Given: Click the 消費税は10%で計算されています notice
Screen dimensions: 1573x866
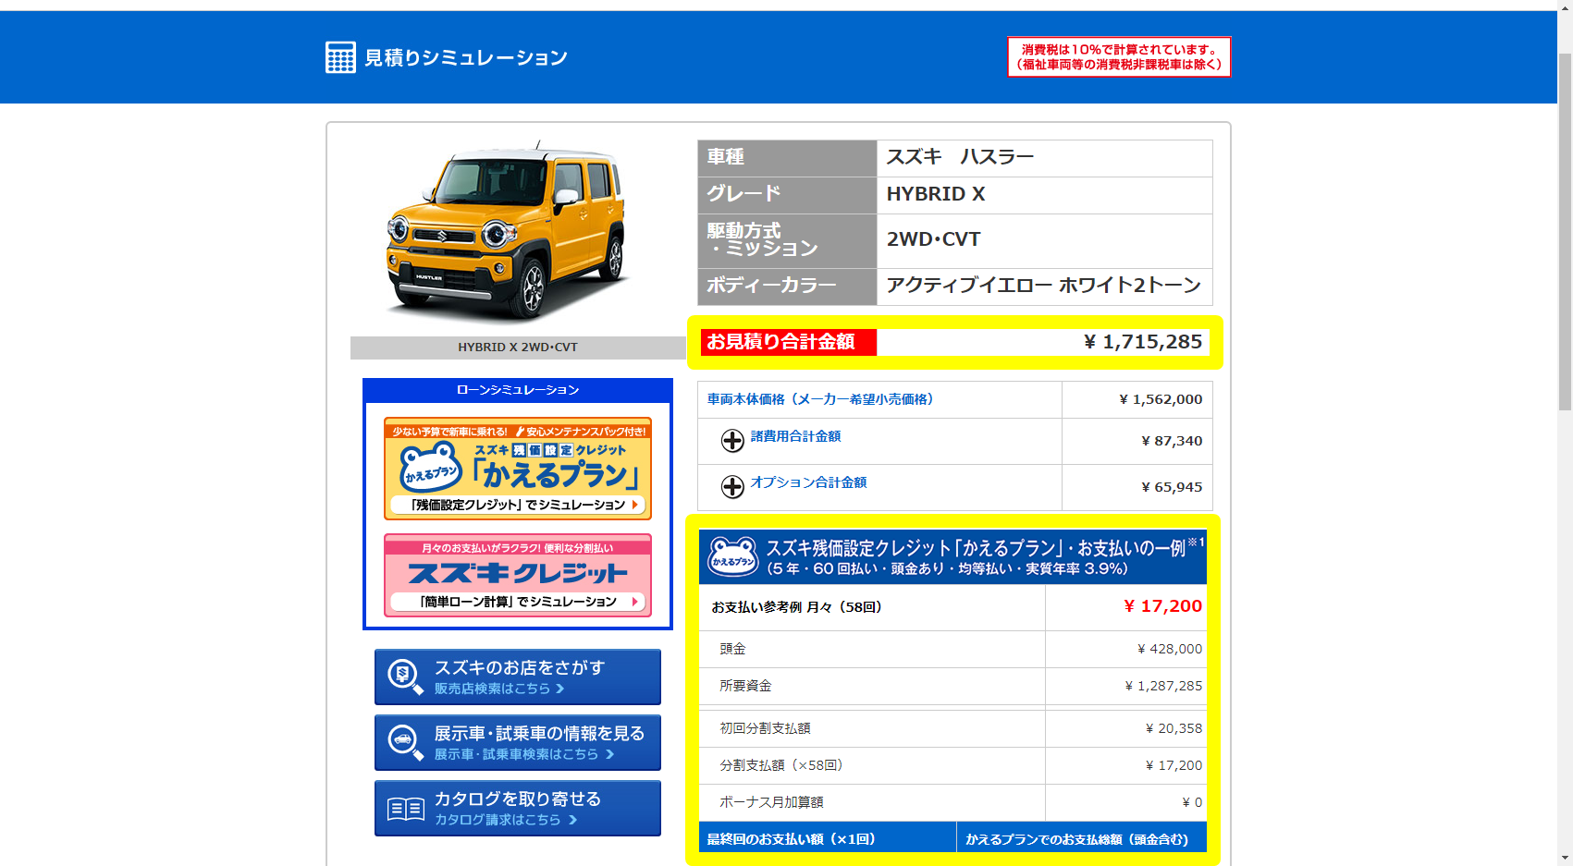Looking at the screenshot, I should [x=1119, y=57].
